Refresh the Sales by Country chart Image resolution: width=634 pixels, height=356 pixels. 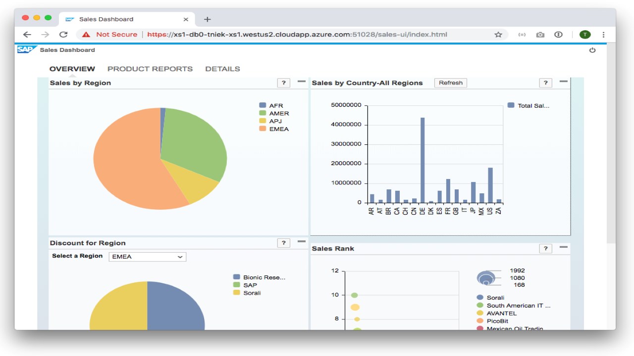point(451,83)
